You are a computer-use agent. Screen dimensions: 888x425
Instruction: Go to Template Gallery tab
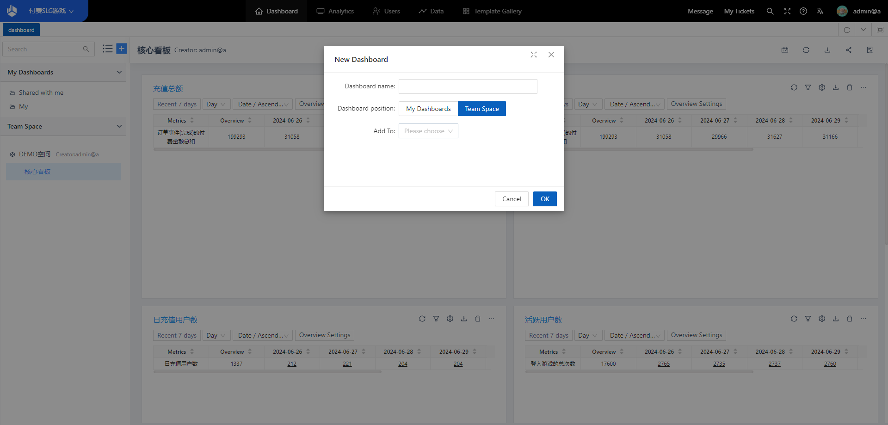click(x=492, y=11)
